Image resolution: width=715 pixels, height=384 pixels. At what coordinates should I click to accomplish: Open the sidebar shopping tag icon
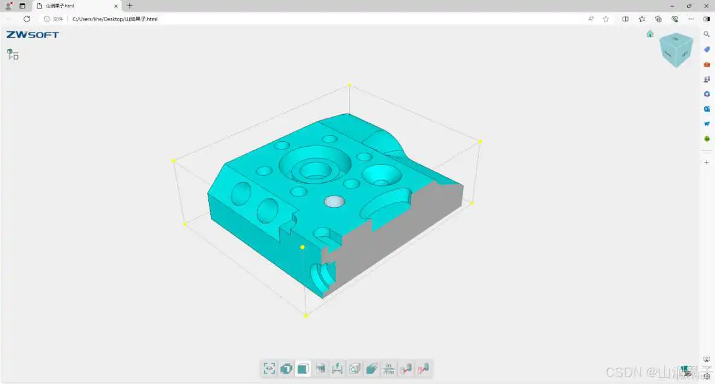(707, 50)
